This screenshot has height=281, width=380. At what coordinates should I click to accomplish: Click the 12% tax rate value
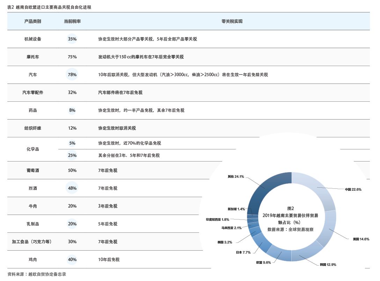[72, 128]
